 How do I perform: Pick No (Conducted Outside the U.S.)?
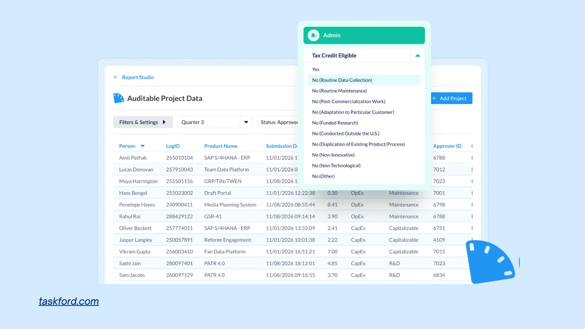tap(346, 134)
